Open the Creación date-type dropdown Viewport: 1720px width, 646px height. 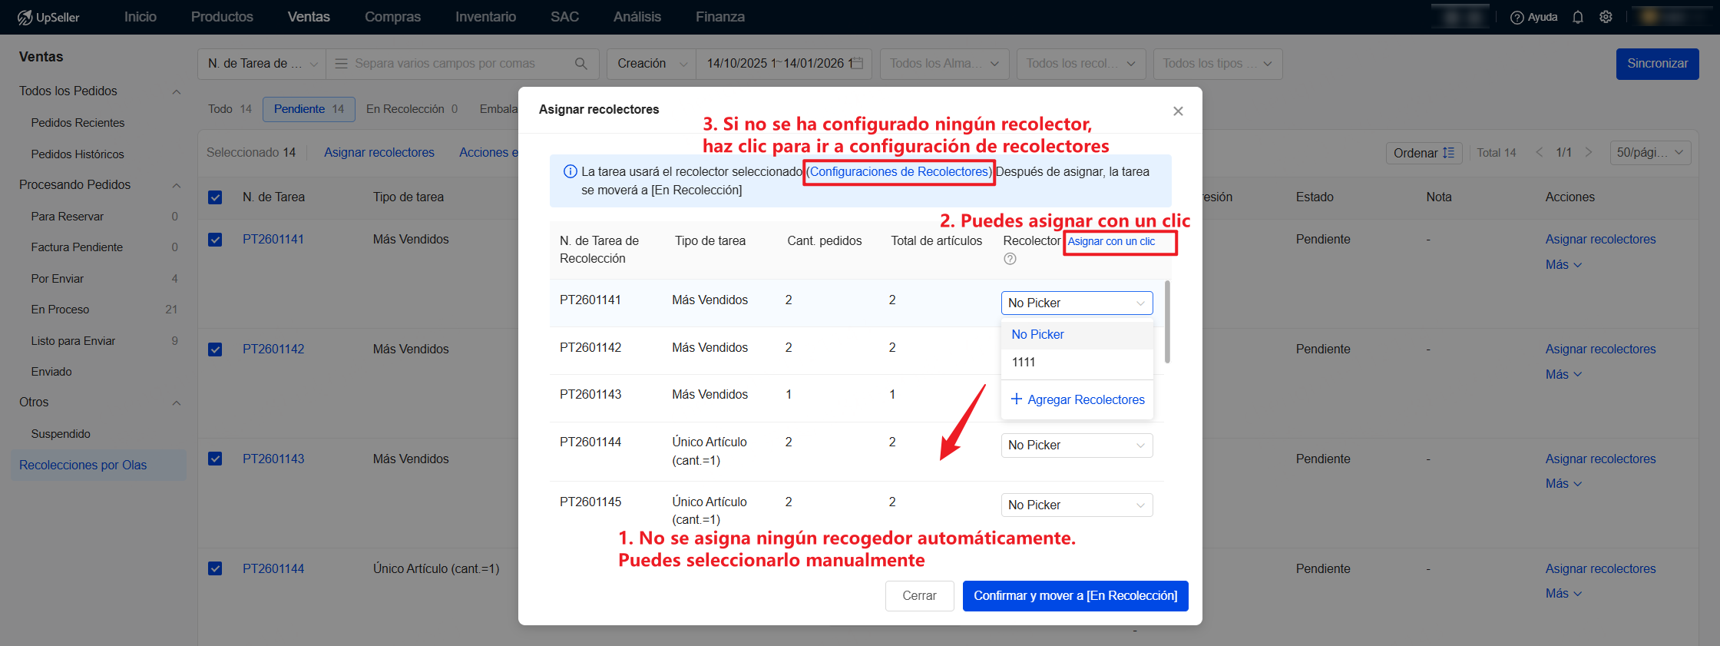[651, 64]
